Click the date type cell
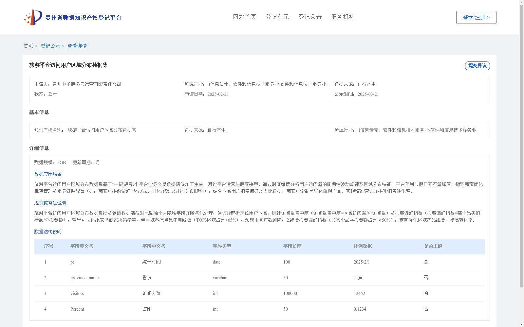Viewport: 524px width, 327px height. point(216,262)
